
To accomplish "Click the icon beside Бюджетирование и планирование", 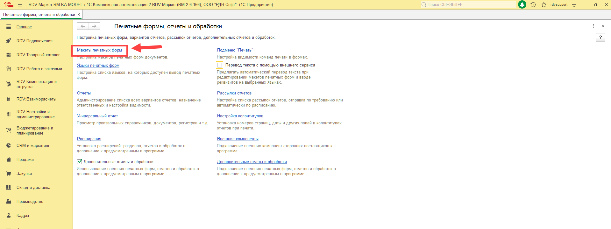I will 9,130.
